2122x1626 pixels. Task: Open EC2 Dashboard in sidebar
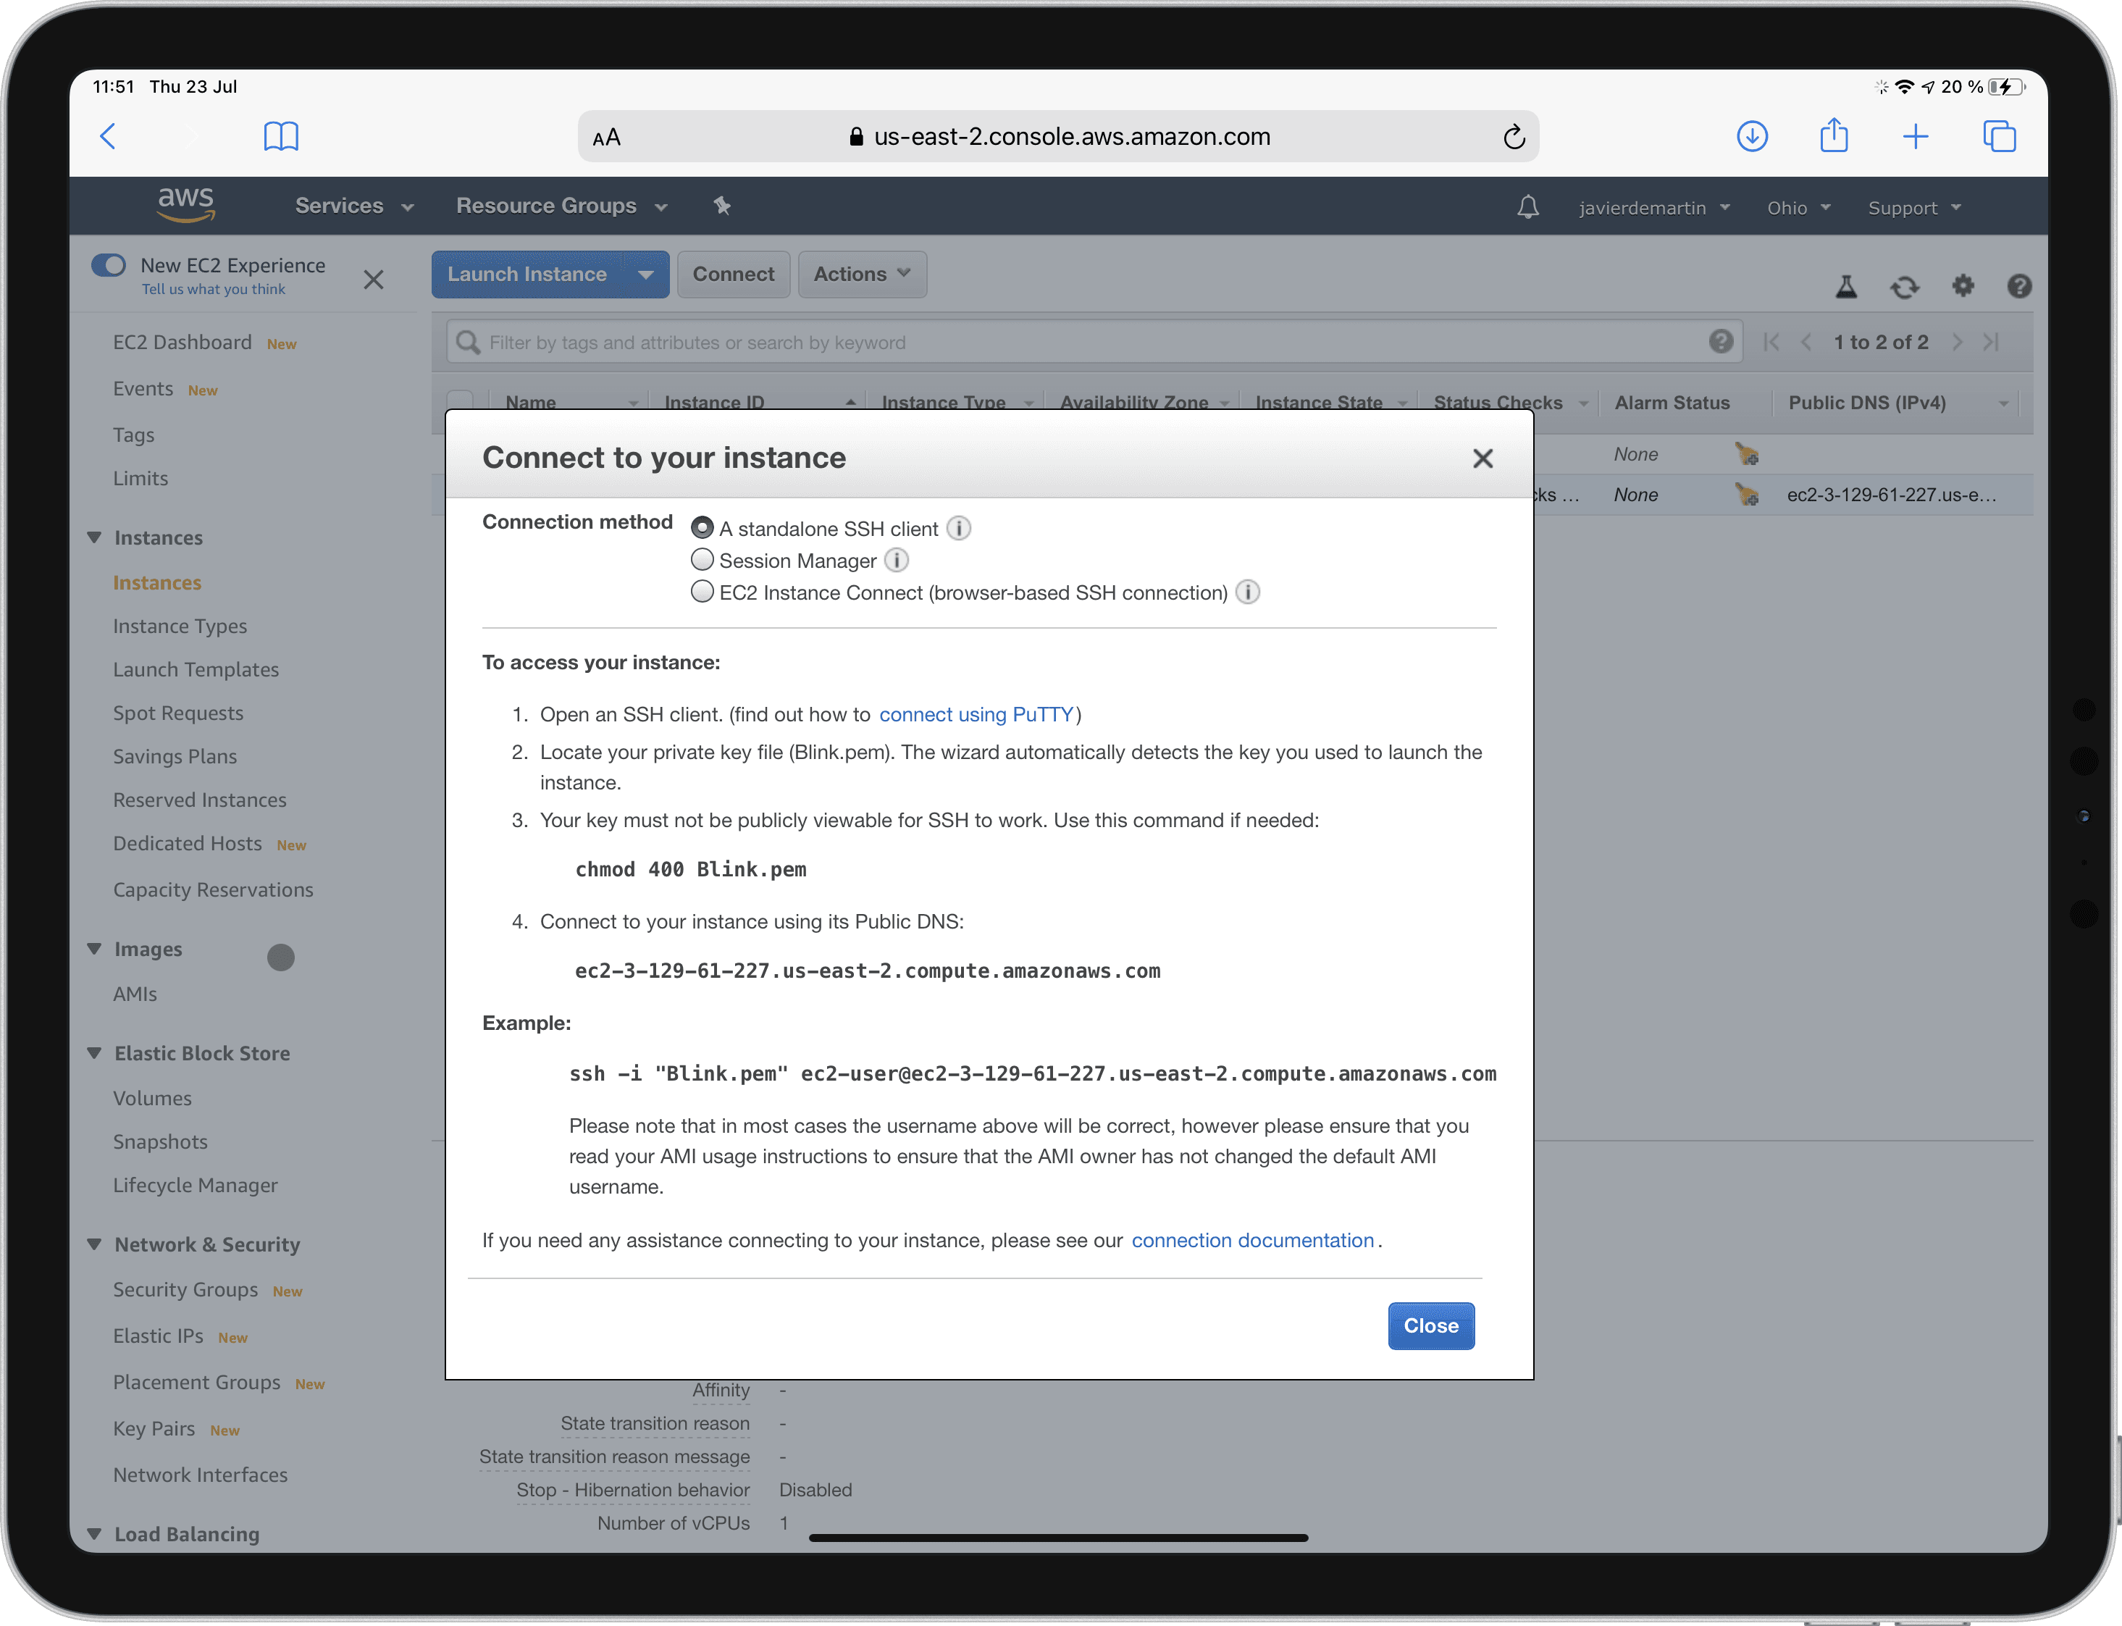click(x=182, y=343)
